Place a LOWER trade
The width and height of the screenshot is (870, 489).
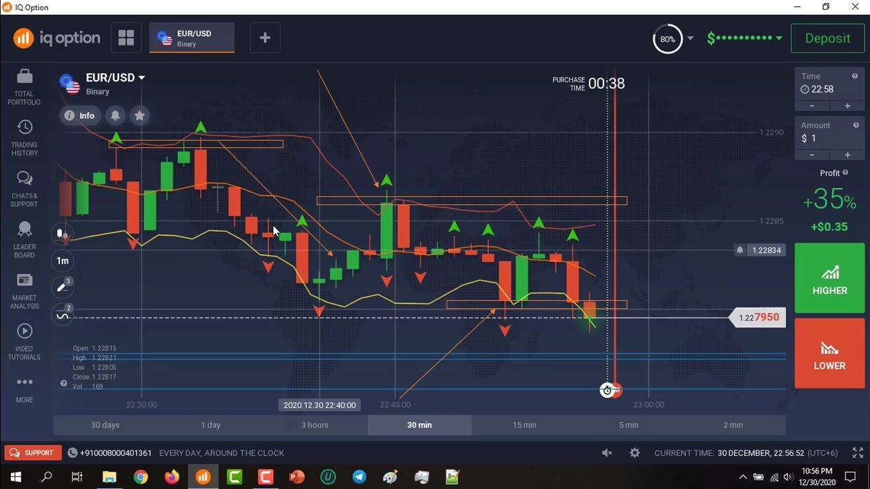point(829,353)
